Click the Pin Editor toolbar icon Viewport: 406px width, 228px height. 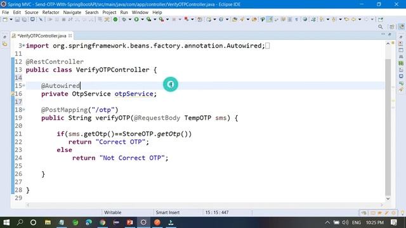tap(381, 20)
